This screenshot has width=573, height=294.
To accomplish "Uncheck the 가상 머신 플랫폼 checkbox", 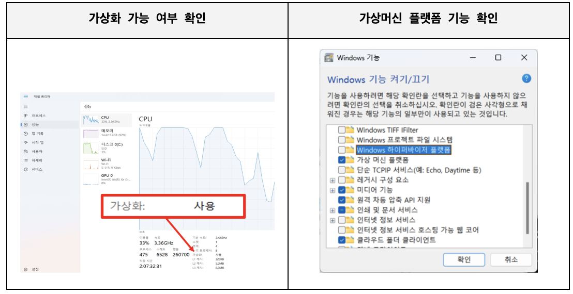I will (x=342, y=160).
